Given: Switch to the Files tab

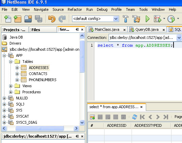Looking at the screenshot, I should click(x=43, y=30).
